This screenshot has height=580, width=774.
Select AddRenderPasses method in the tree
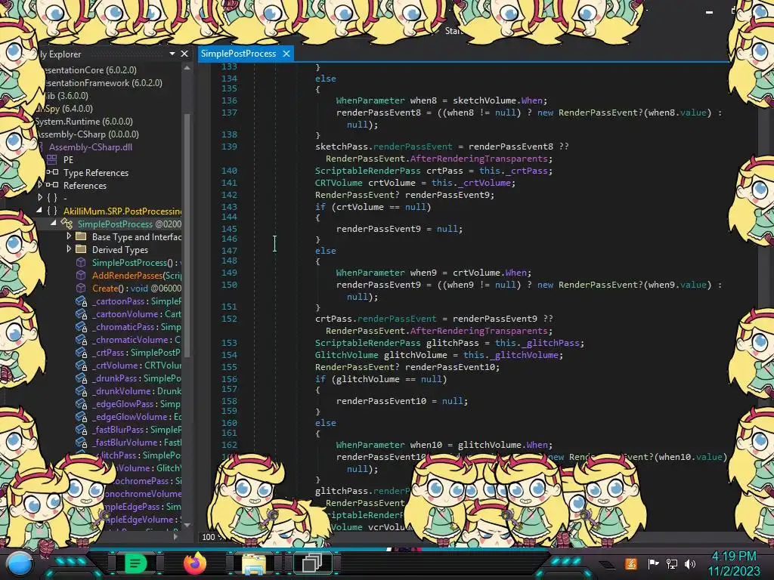click(127, 275)
